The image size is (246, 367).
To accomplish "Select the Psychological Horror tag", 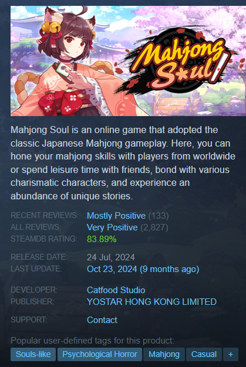I will [x=100, y=354].
